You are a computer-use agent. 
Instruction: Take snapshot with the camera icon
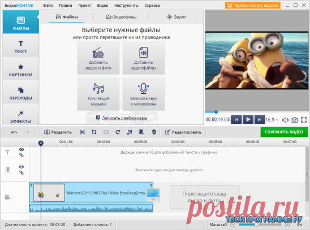pos(294,120)
